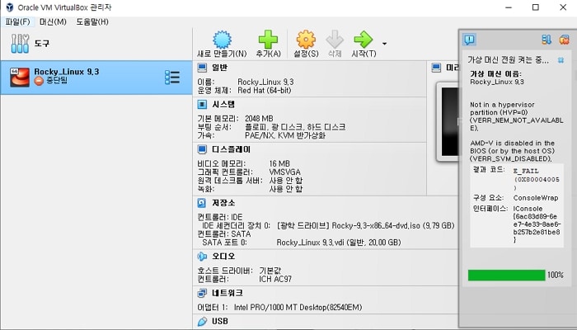Open the 오디오 section header link

(223, 256)
